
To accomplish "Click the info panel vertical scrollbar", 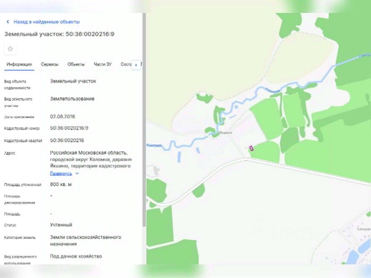I will 144,119.
